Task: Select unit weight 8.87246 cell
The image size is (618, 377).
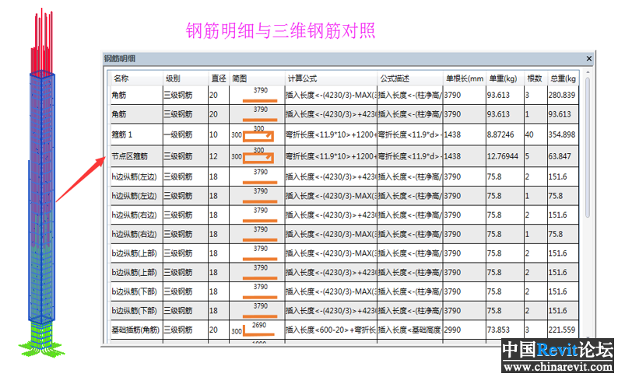Action: point(504,134)
